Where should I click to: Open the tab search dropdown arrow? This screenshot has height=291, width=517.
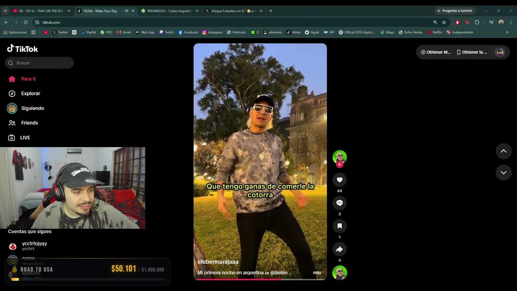pyautogui.click(x=5, y=11)
